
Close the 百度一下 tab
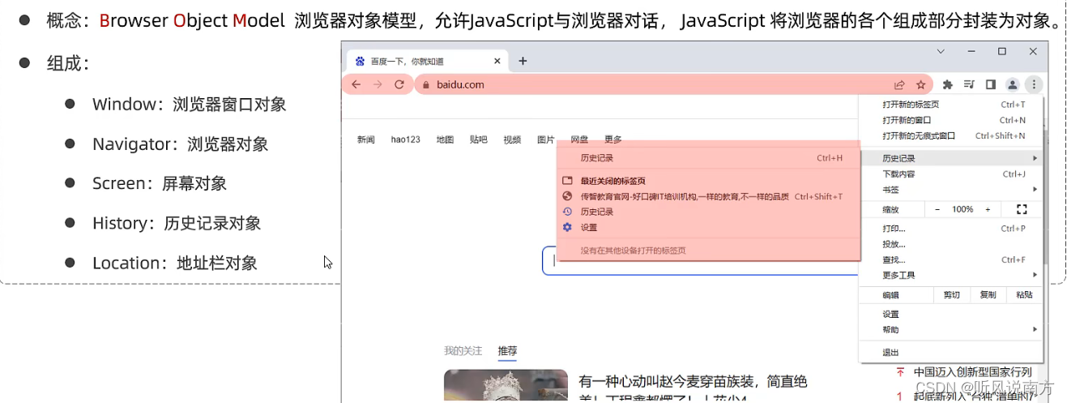point(497,61)
